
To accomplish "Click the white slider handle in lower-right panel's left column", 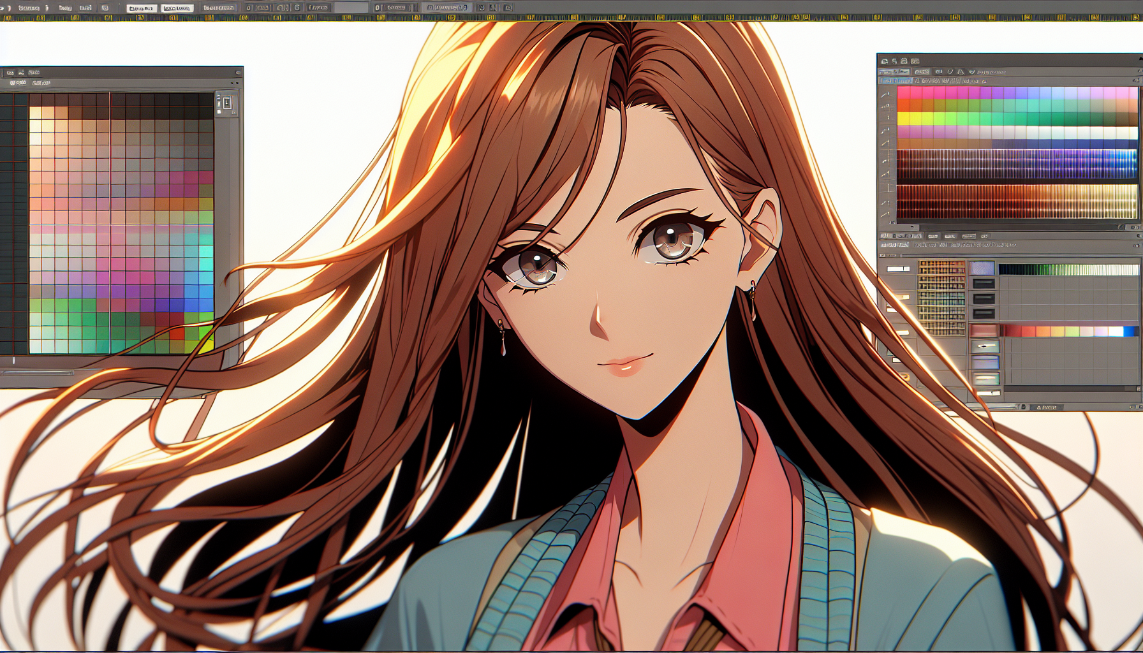I will [898, 269].
